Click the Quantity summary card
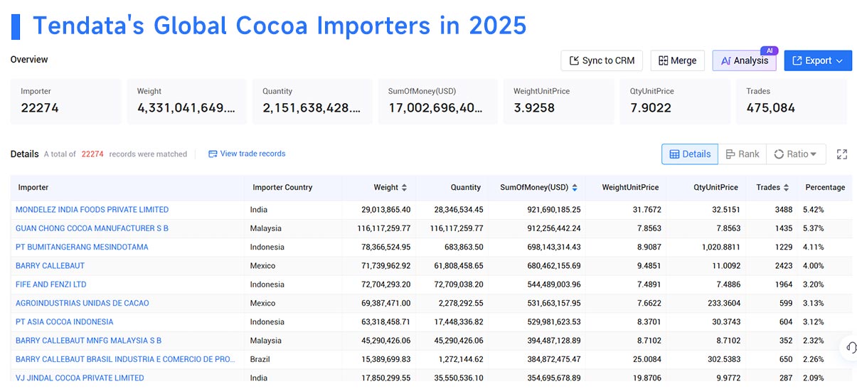The image size is (857, 389). [x=312, y=101]
